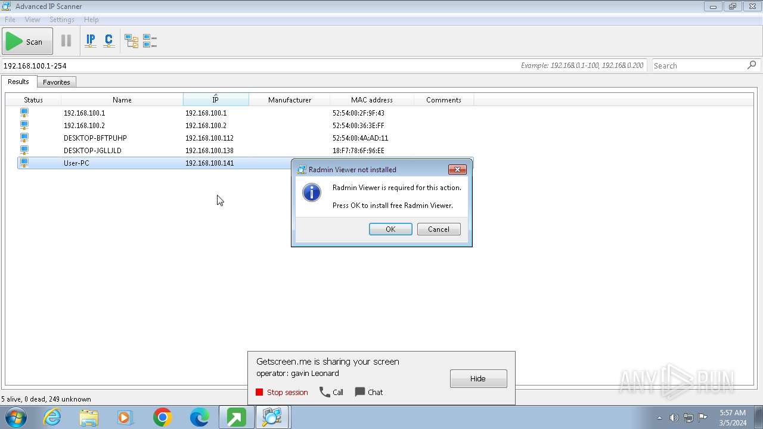The image size is (763, 429).
Task: Click MAC address 18:F7:78:6F:96:EE
Action: pyautogui.click(x=358, y=150)
